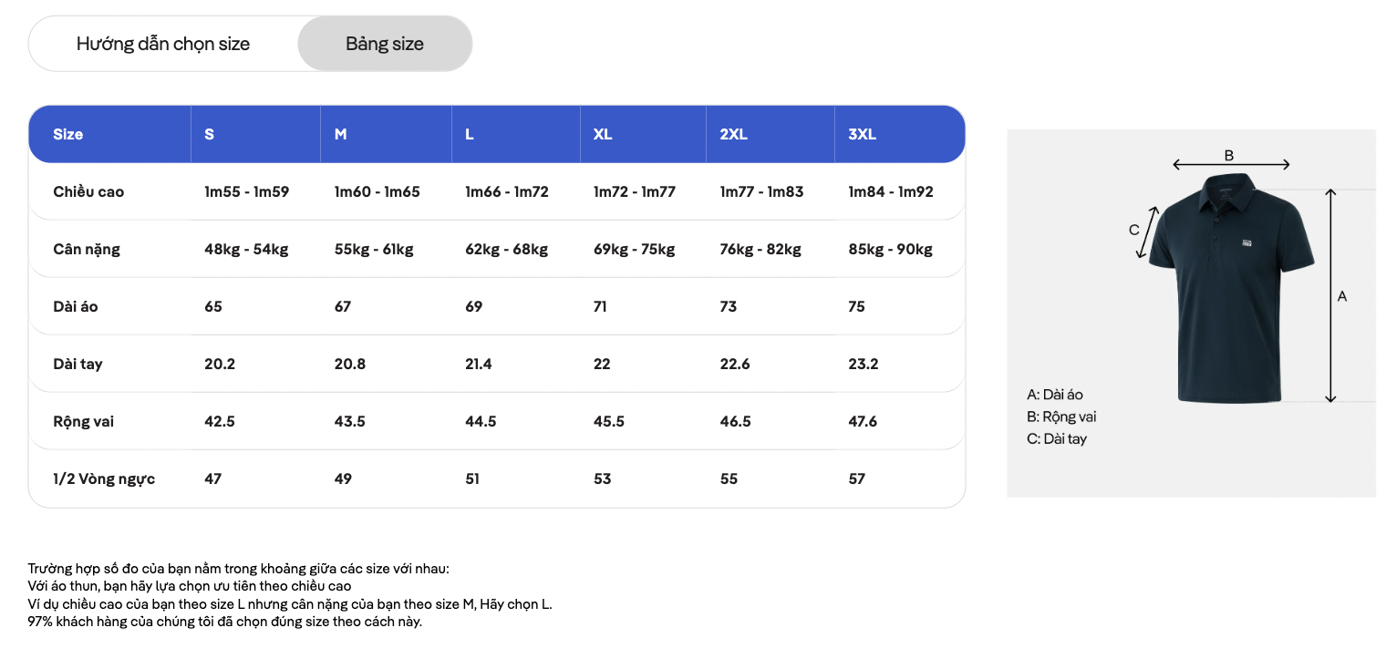Switch to the Hướng dẫn chọn size tab
1386x669 pixels.
pyautogui.click(x=163, y=44)
